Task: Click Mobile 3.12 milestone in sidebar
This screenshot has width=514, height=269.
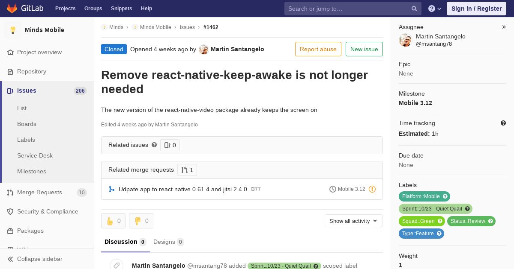Action: click(x=415, y=103)
